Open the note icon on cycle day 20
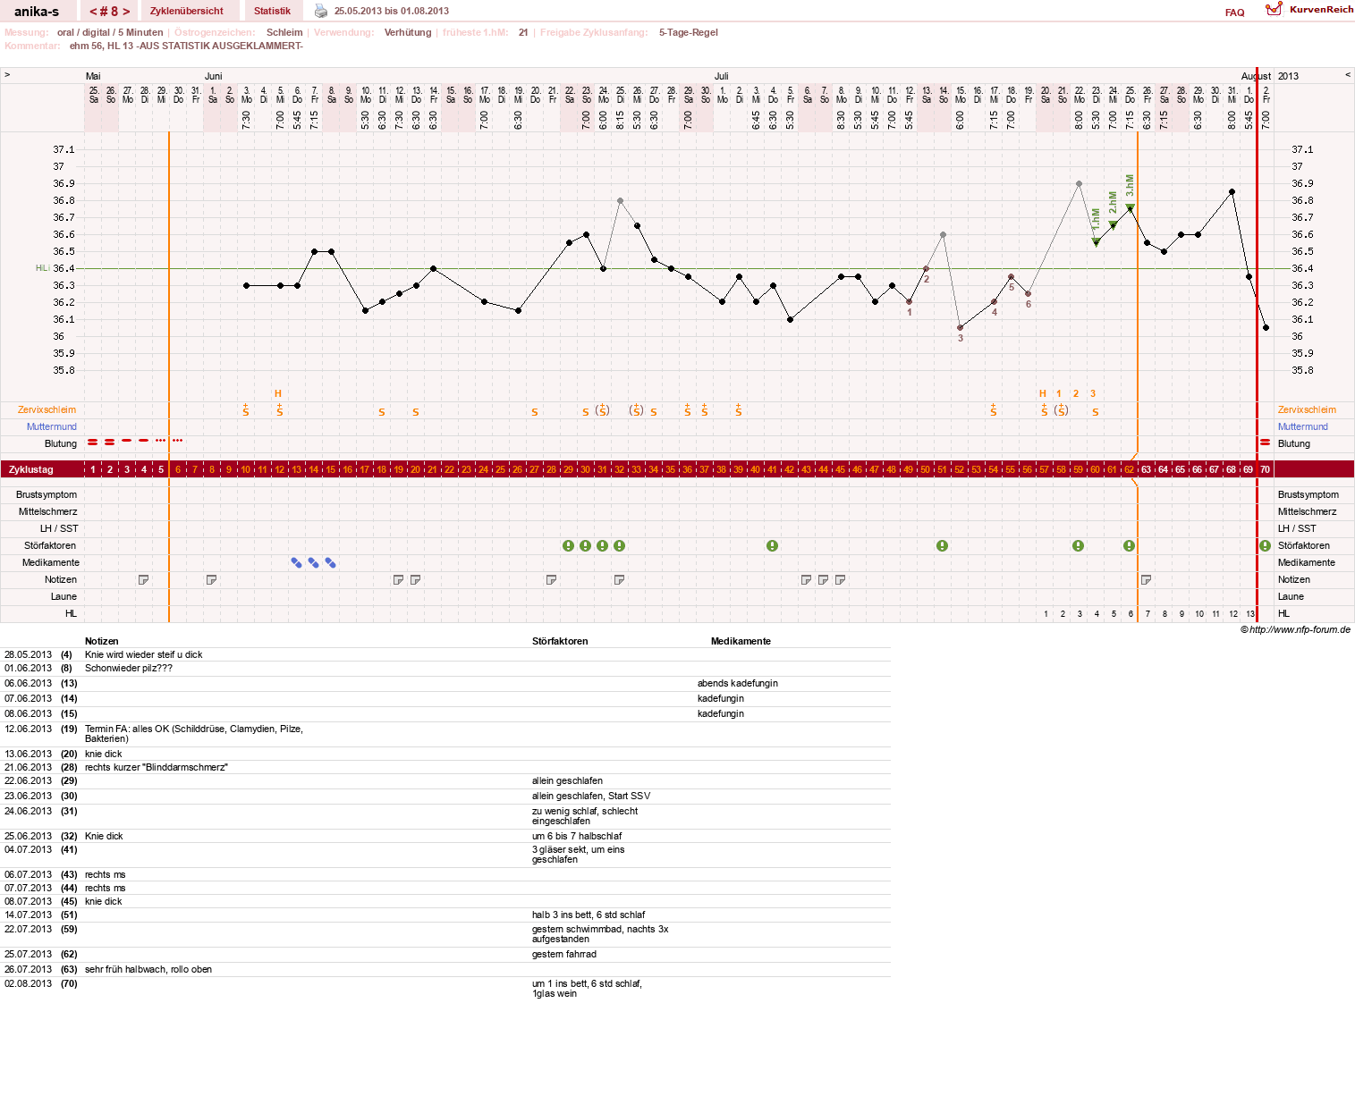1355x1096 pixels. coord(416,579)
